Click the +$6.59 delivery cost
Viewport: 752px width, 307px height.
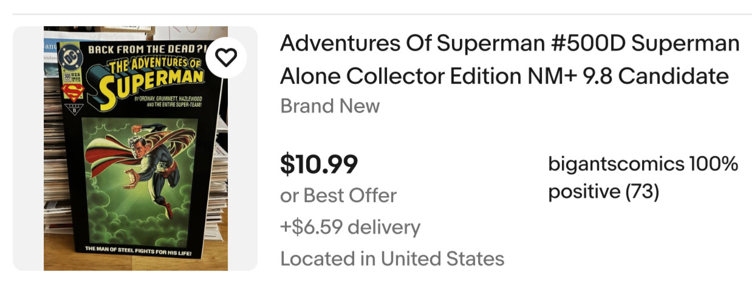click(x=350, y=227)
